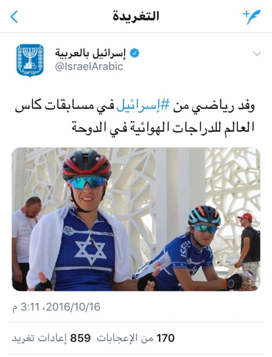The height and width of the screenshot is (357, 272).
Task: View the 170 likes list
Action: [x=136, y=338]
